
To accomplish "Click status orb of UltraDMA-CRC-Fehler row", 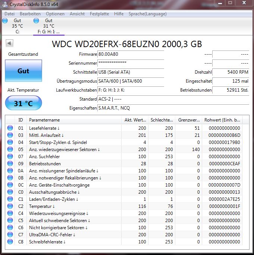I will tap(10, 235).
